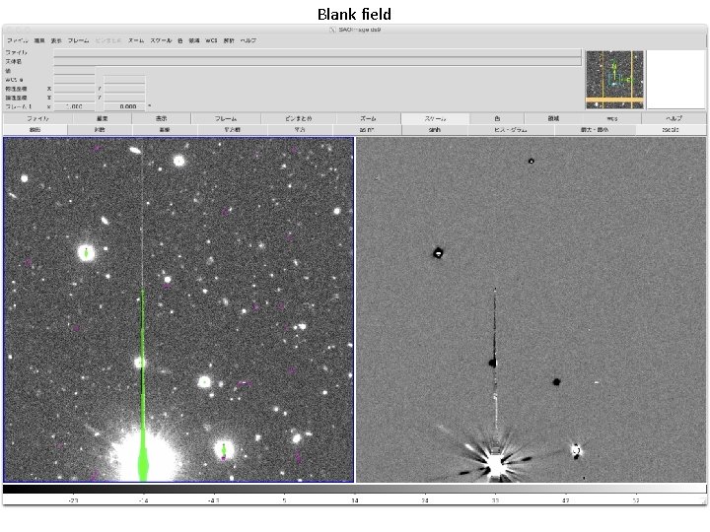This screenshot has height=532, width=710.
Task: Click the 天体名 object field in the info panel
Action: [318, 61]
